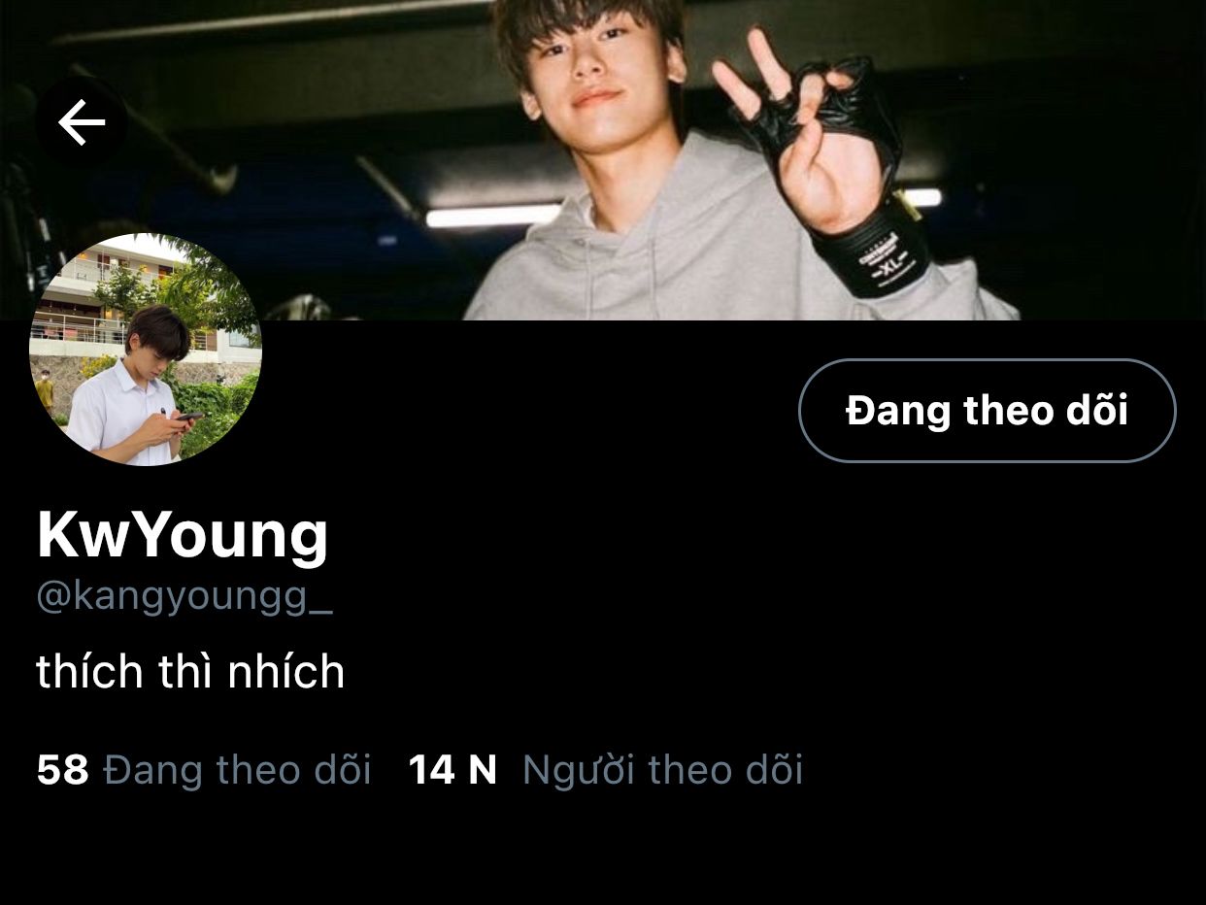Open the circular profile avatar photo
The height and width of the screenshot is (905, 1206).
(x=146, y=350)
